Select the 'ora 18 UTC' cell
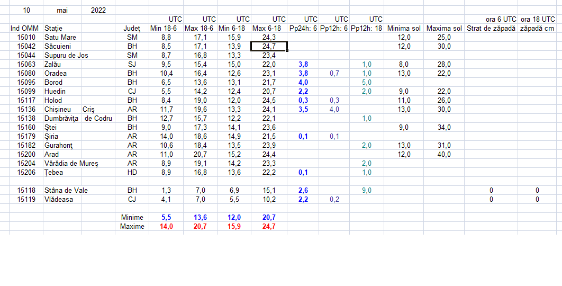Viewport: 562px width, 286px height. pyautogui.click(x=537, y=20)
